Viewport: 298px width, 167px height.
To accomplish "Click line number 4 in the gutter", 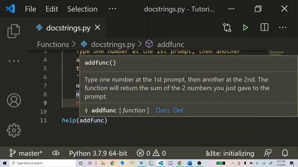I will (x=45, y=60).
